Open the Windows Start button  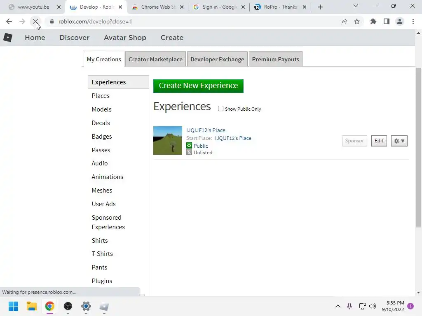[x=13, y=306]
